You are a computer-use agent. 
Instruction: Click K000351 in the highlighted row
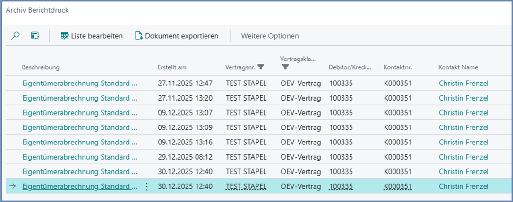(x=398, y=186)
